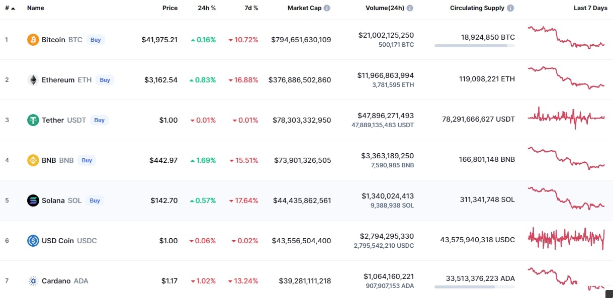Sort table by Price column header
Screen dimensions: 613x298
(170, 8)
